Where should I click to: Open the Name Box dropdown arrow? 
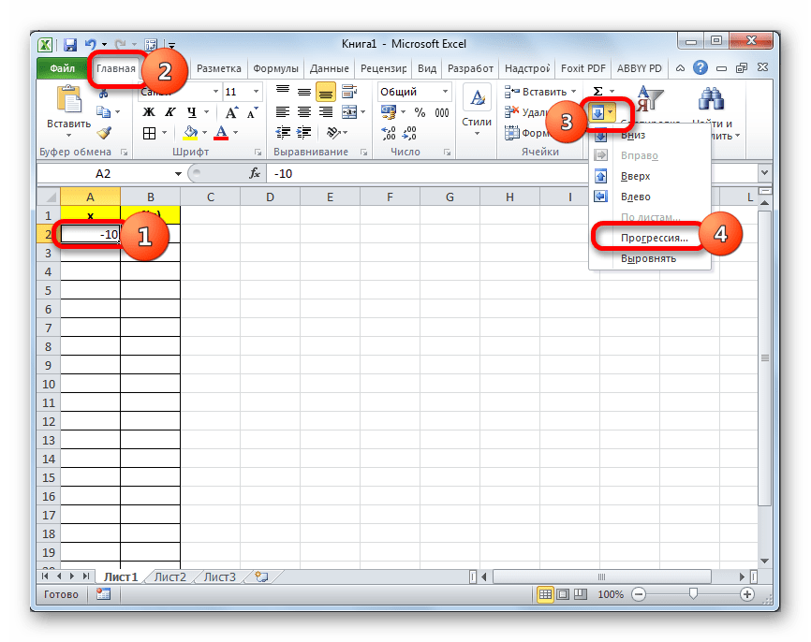178,174
